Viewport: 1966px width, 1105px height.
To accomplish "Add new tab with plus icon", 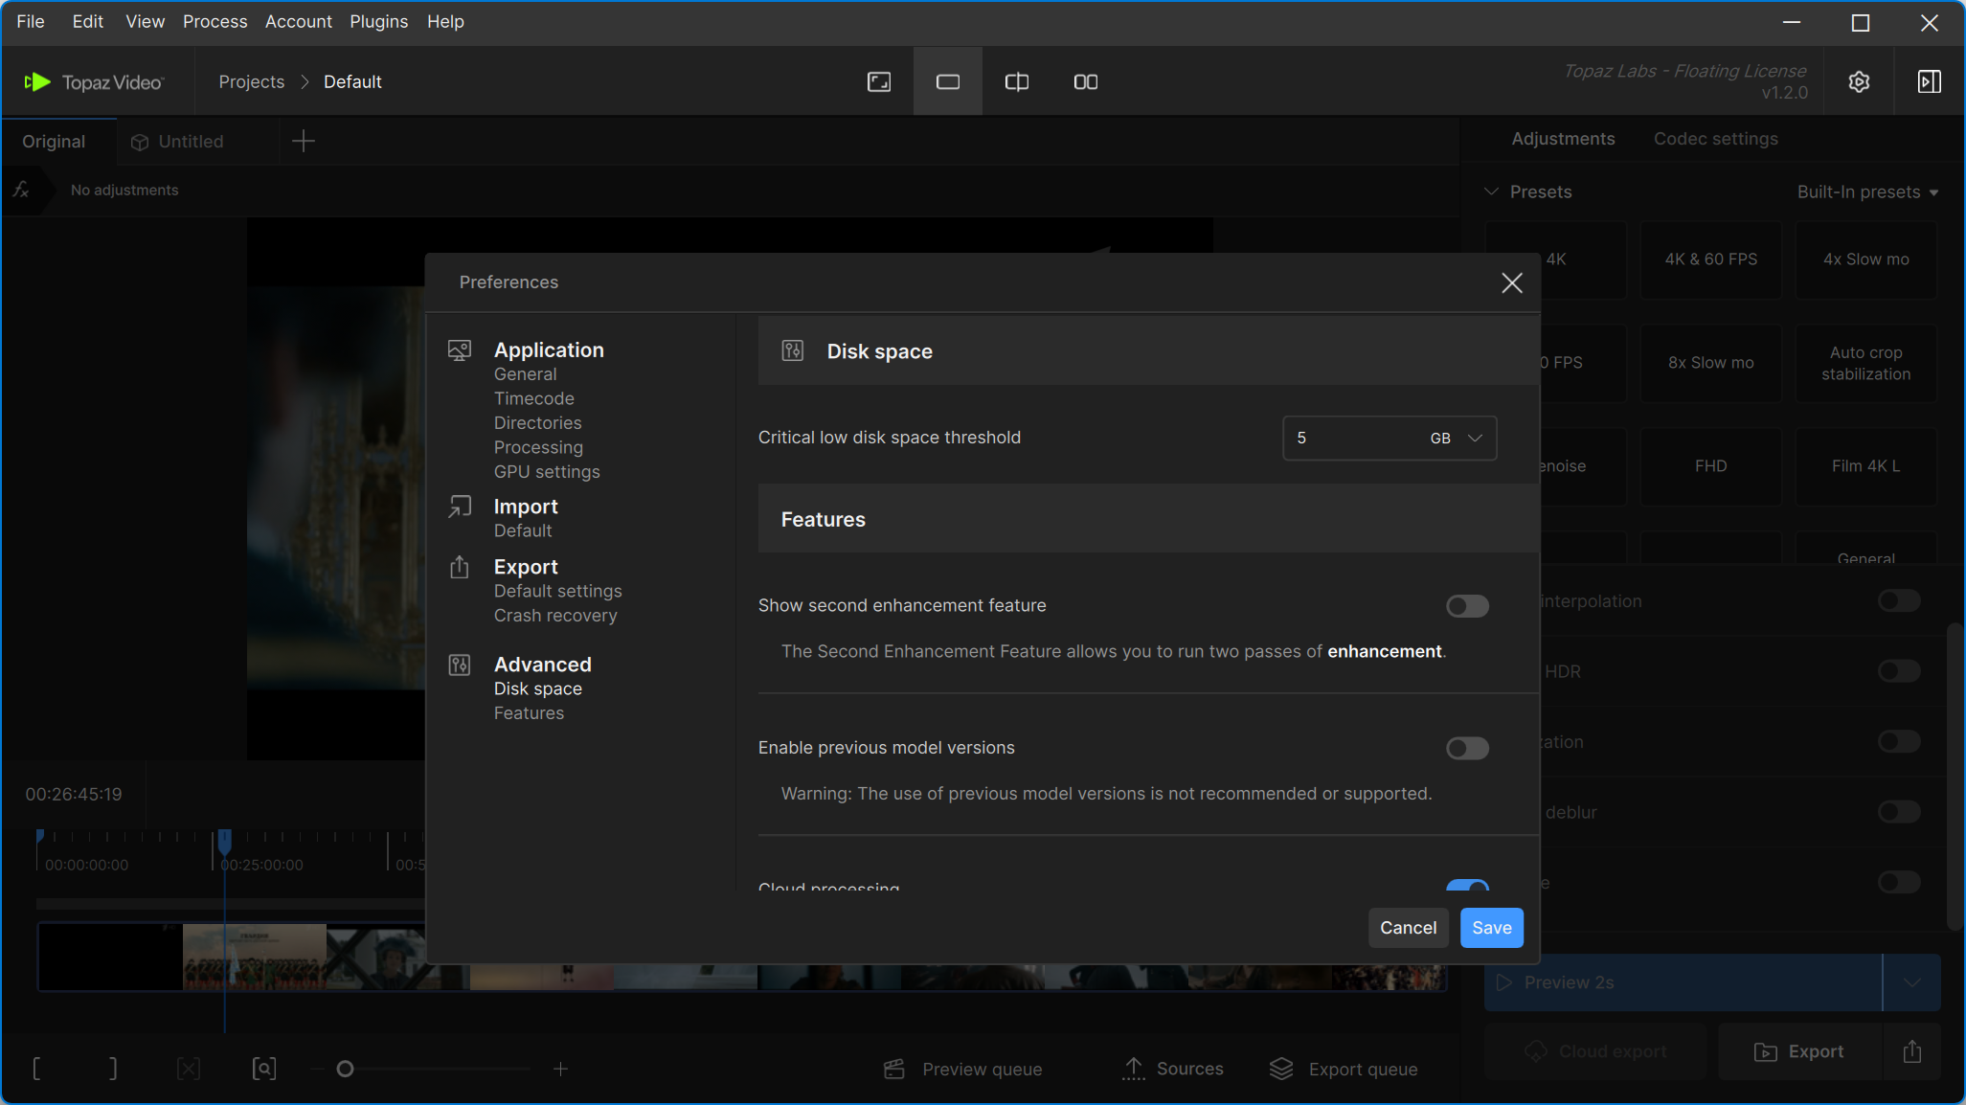I will click(303, 142).
